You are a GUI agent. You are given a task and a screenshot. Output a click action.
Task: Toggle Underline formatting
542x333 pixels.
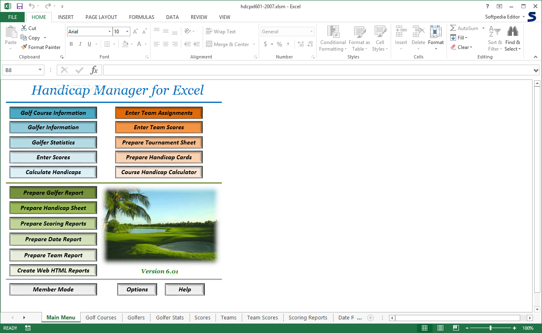pos(89,44)
